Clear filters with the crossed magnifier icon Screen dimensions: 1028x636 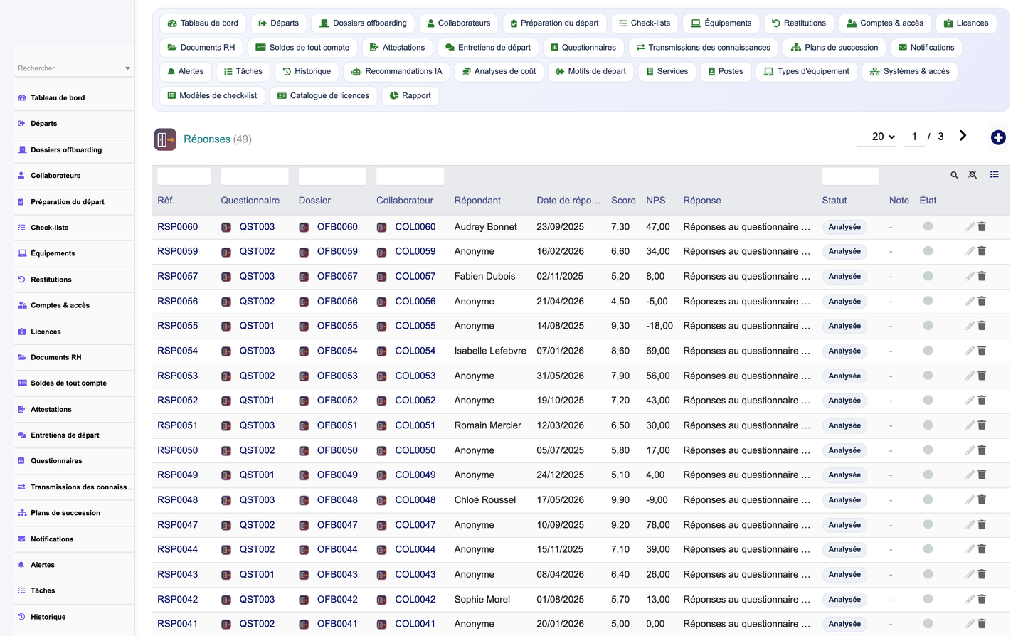point(973,175)
